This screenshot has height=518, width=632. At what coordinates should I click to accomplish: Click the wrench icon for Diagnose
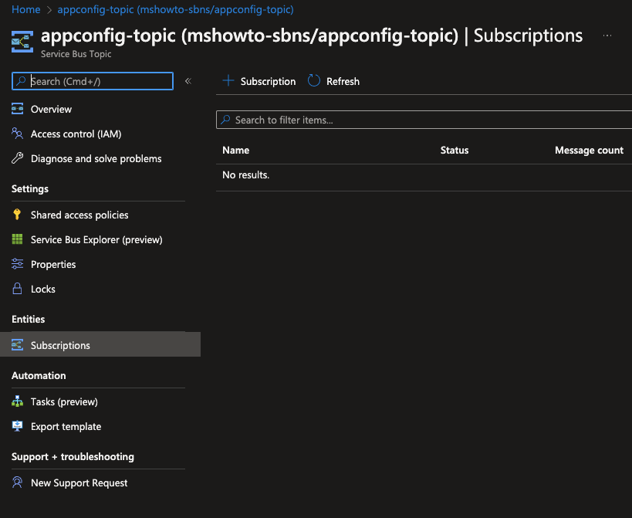[17, 158]
